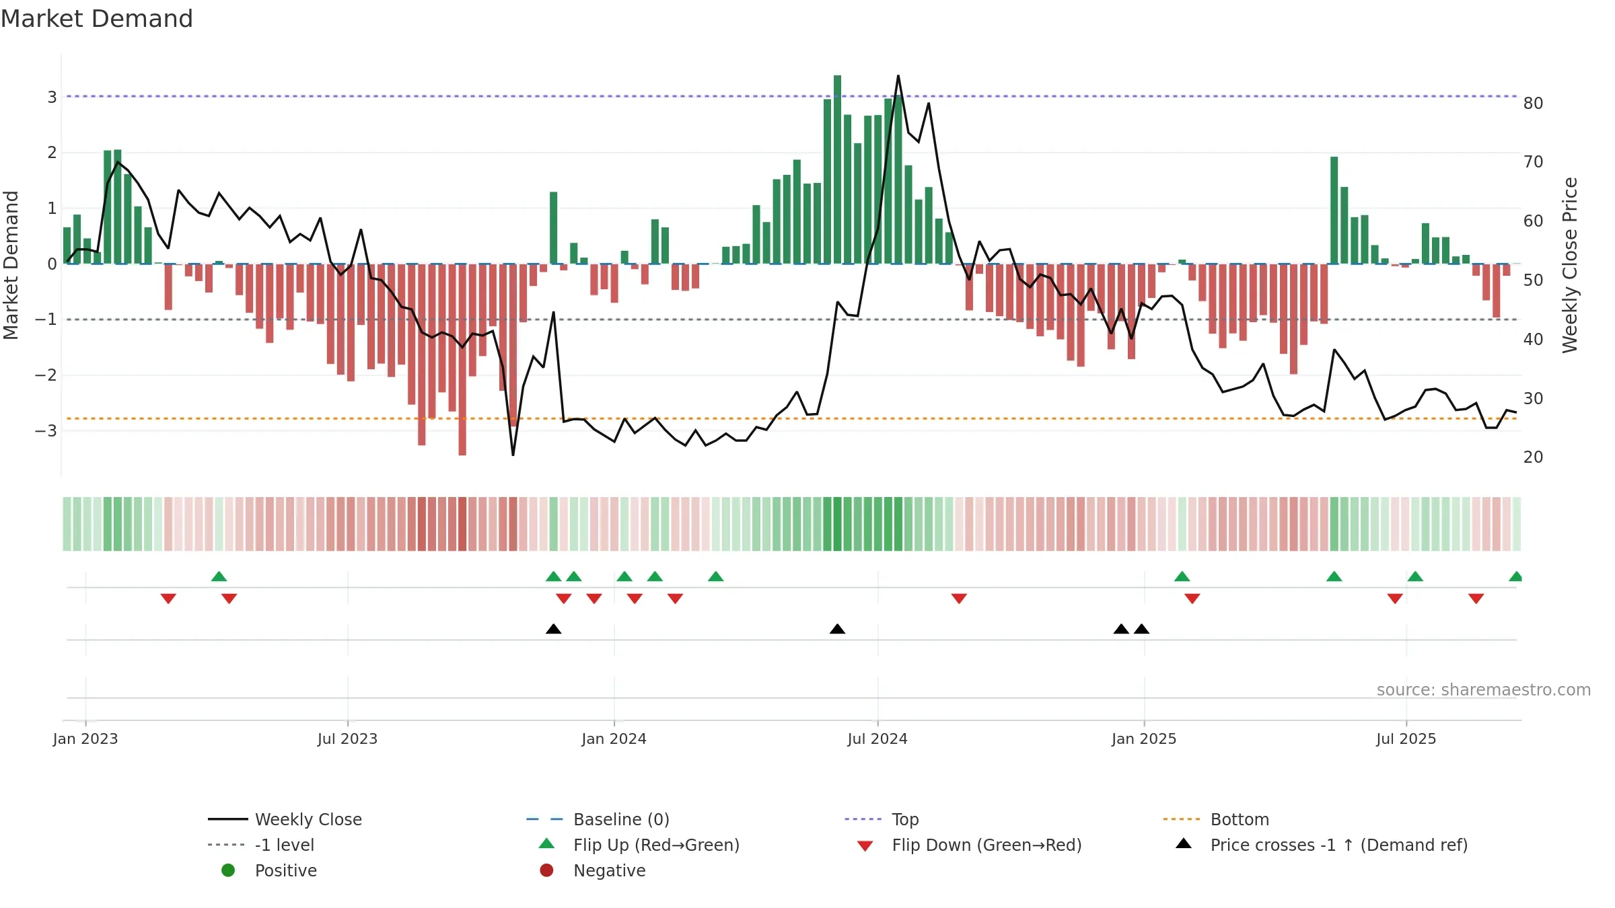Toggle the -1 level legend label

285,845
